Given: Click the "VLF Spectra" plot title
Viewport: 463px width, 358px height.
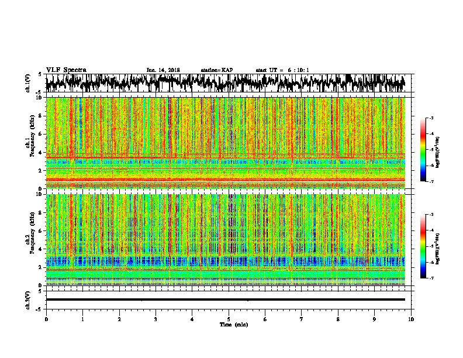Looking at the screenshot, I should [66, 70].
